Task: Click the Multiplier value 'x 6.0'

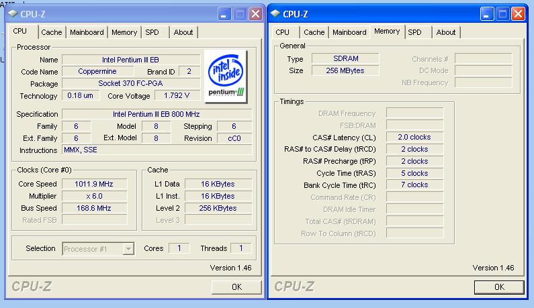Action: click(x=94, y=196)
